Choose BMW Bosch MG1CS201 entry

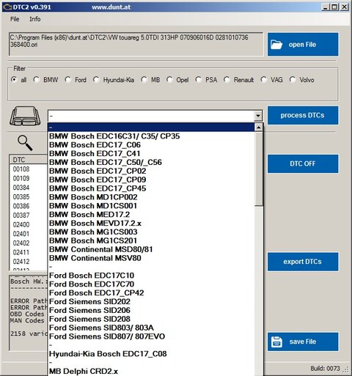(151, 240)
